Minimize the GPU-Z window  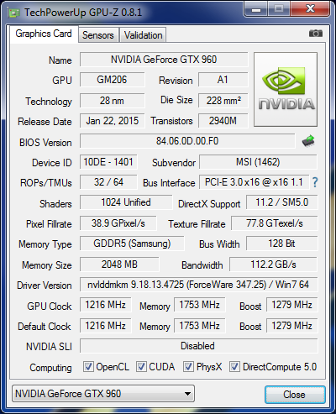(x=256, y=9)
